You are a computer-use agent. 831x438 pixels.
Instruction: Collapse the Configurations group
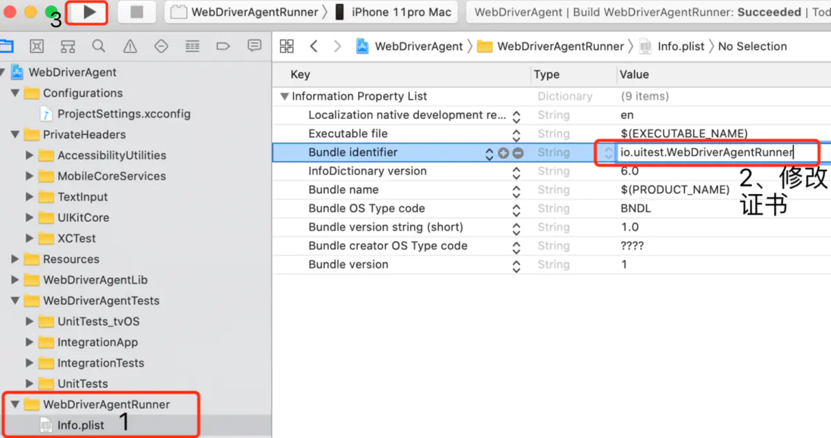pyautogui.click(x=15, y=93)
